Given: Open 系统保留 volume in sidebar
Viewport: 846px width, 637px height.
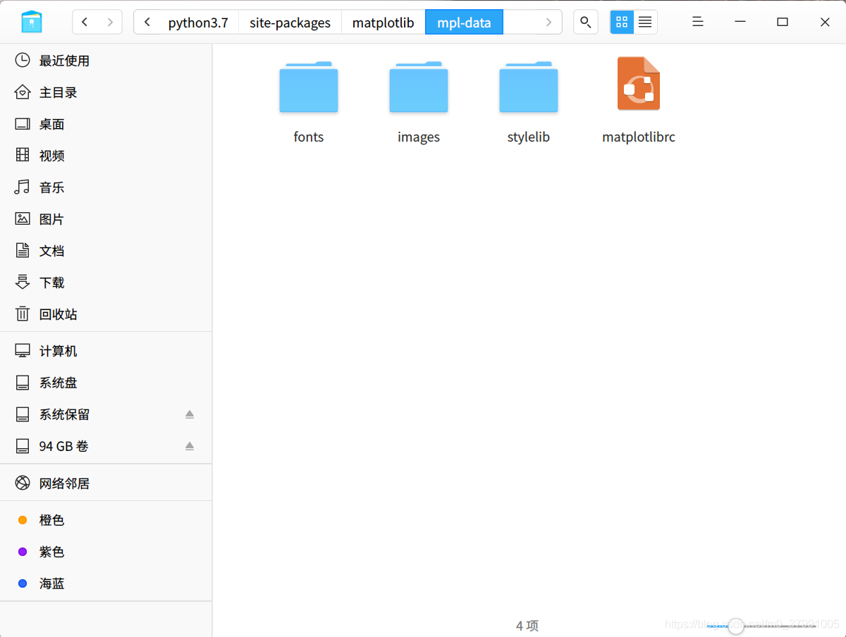Looking at the screenshot, I should [106, 414].
